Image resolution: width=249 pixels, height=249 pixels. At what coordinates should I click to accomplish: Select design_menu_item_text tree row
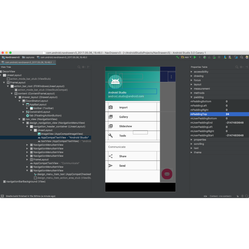(x=62, y=174)
